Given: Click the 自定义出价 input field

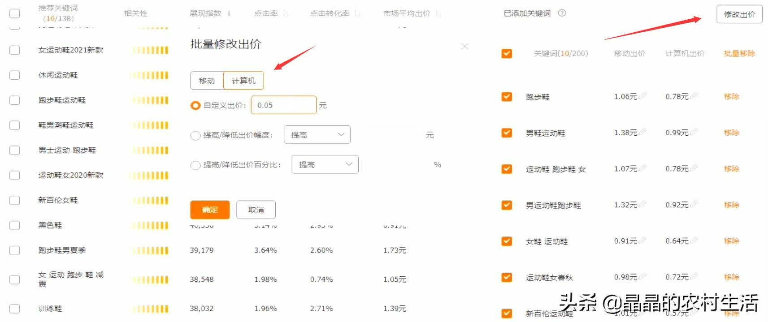Looking at the screenshot, I should point(283,105).
